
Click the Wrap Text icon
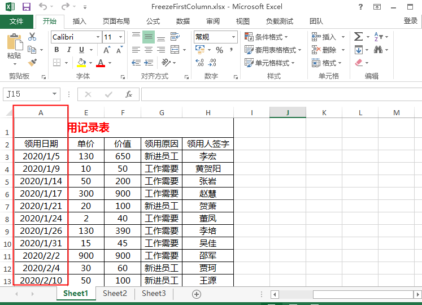click(x=175, y=36)
